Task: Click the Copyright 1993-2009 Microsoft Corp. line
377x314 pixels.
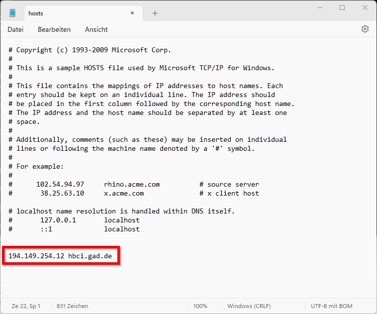Action: 90,50
